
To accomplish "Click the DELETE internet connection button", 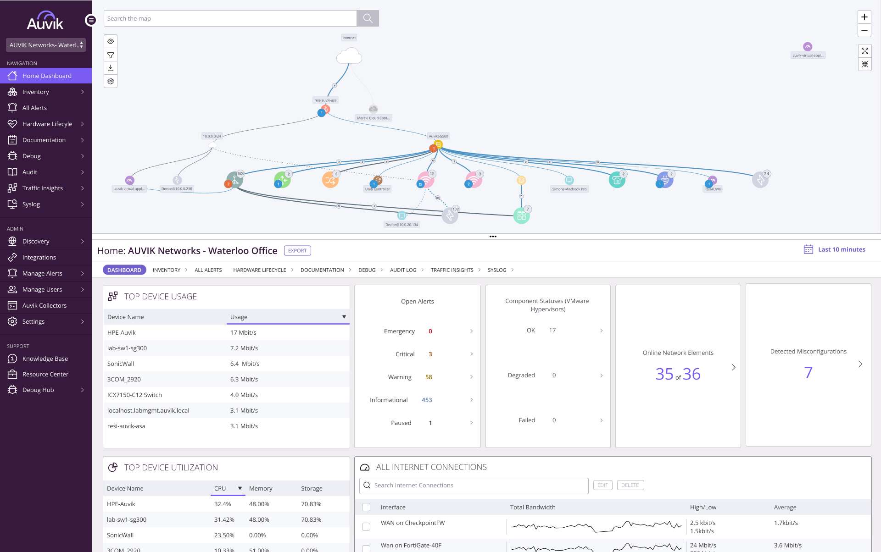I will (x=630, y=485).
